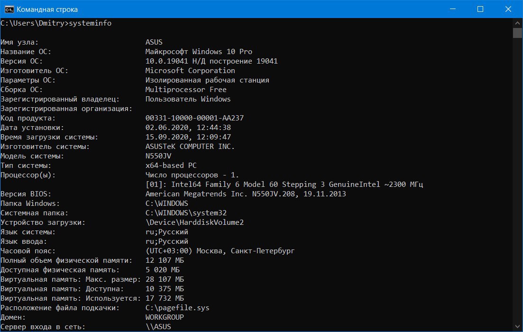
Task: Click C:\WINDOWS\system32 value
Action: pyautogui.click(x=186, y=213)
